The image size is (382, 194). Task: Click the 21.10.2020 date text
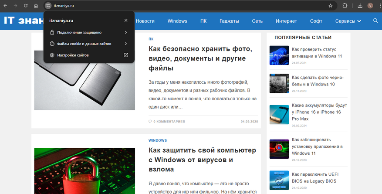tap(299, 188)
